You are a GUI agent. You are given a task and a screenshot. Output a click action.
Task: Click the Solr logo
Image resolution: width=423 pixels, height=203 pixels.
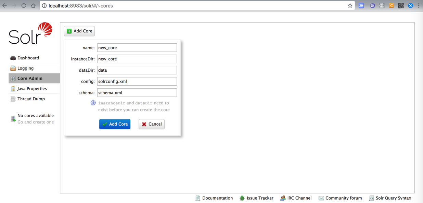point(31,33)
